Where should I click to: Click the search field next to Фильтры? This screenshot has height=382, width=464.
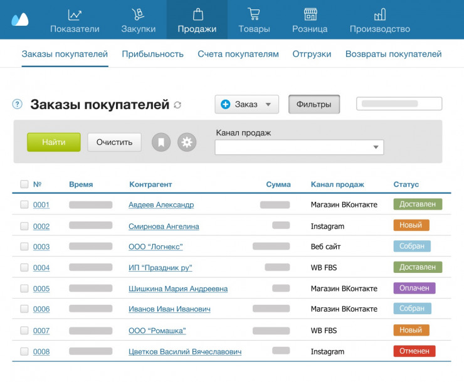(399, 104)
